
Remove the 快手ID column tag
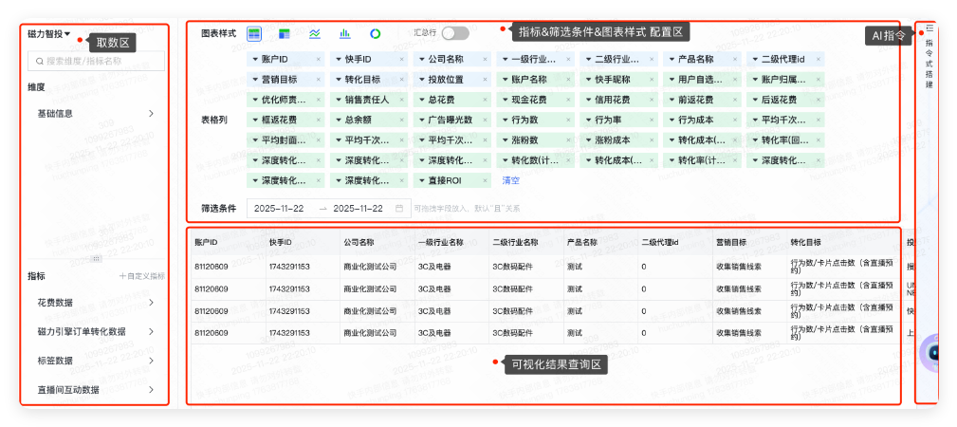point(401,60)
